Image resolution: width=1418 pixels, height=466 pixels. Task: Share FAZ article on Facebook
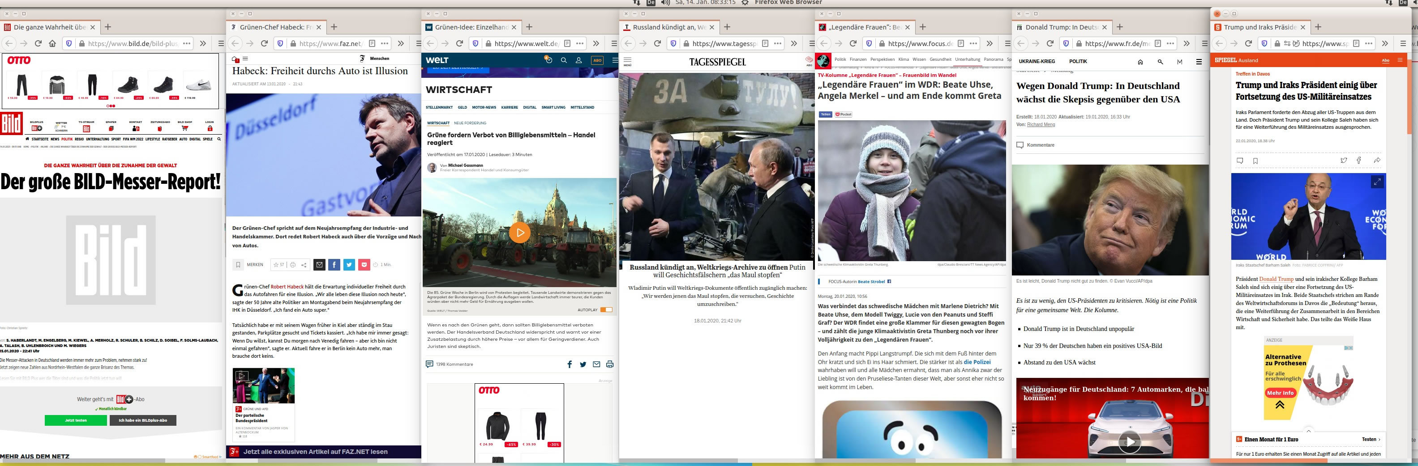(x=334, y=265)
